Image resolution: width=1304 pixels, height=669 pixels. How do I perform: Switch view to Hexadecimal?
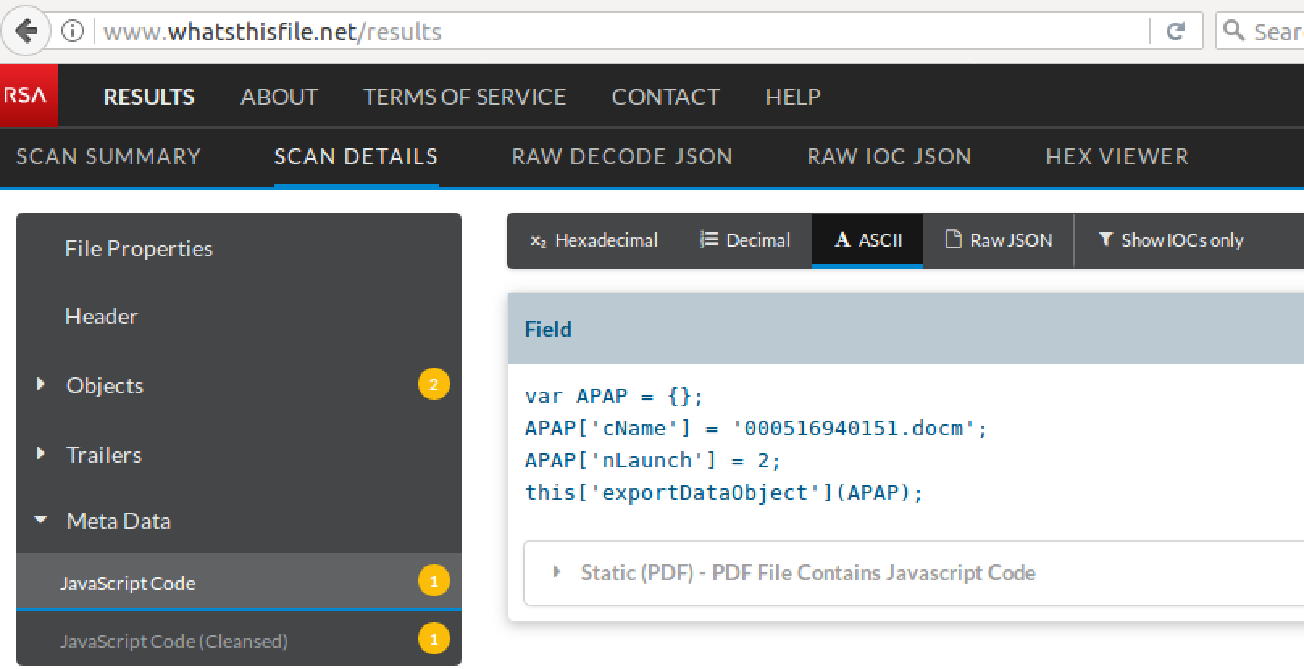[x=594, y=240]
